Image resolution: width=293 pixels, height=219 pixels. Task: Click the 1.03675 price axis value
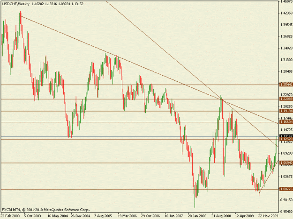(286, 177)
